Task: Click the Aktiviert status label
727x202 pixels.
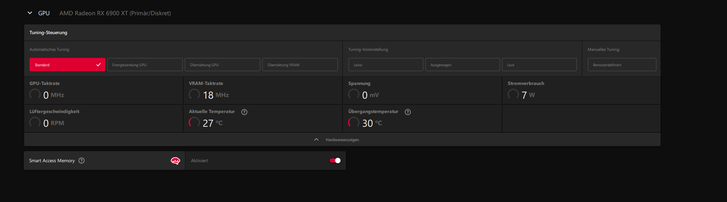Action: (199, 161)
